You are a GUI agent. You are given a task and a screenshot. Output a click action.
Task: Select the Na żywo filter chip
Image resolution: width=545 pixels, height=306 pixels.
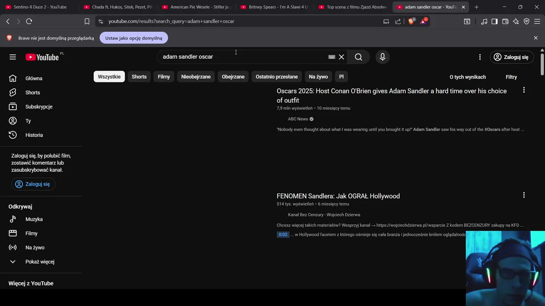(x=318, y=77)
